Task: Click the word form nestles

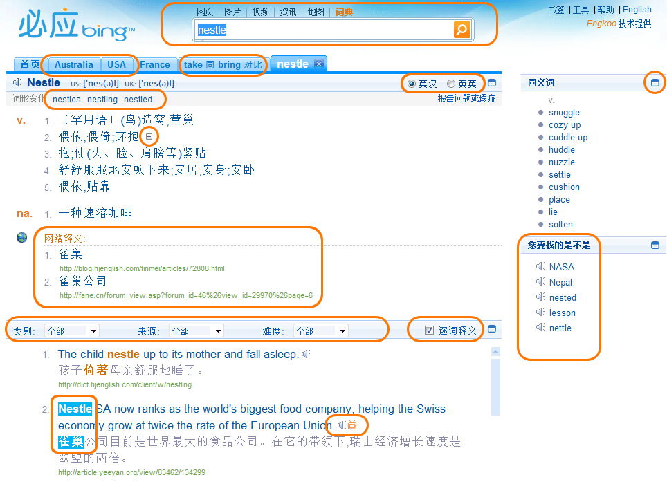Action: coord(67,100)
